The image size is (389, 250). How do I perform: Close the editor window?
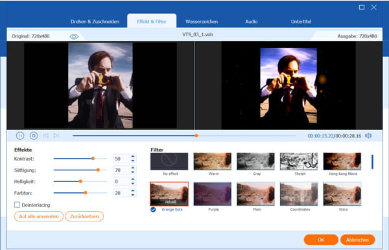[x=373, y=7]
